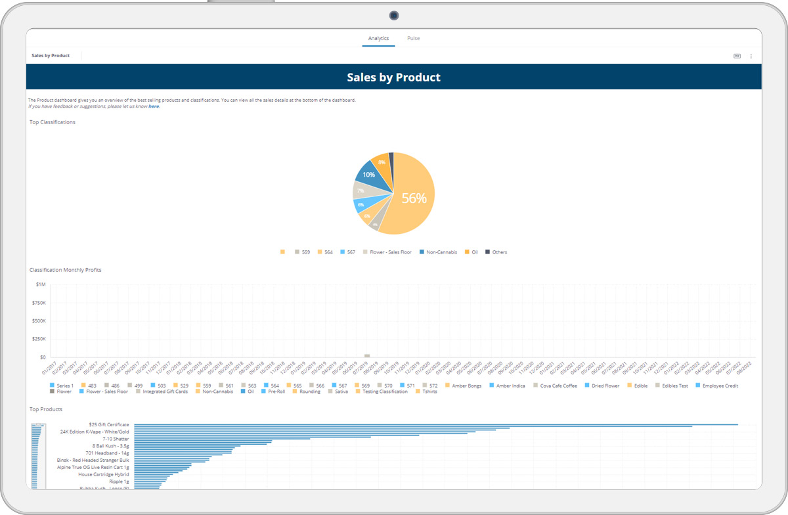Export the dashboard with the PDF icon

tap(737, 56)
